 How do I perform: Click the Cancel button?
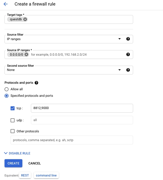click(x=34, y=163)
